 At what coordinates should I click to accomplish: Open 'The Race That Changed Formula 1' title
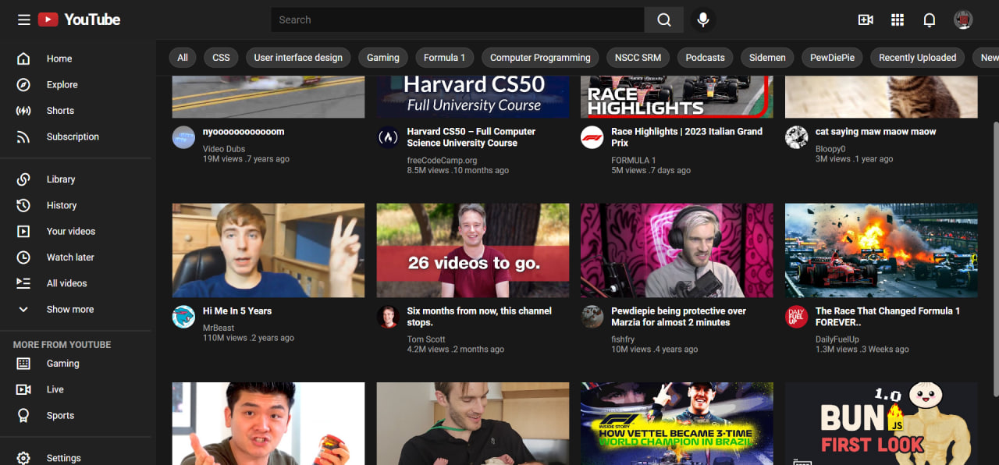point(887,317)
